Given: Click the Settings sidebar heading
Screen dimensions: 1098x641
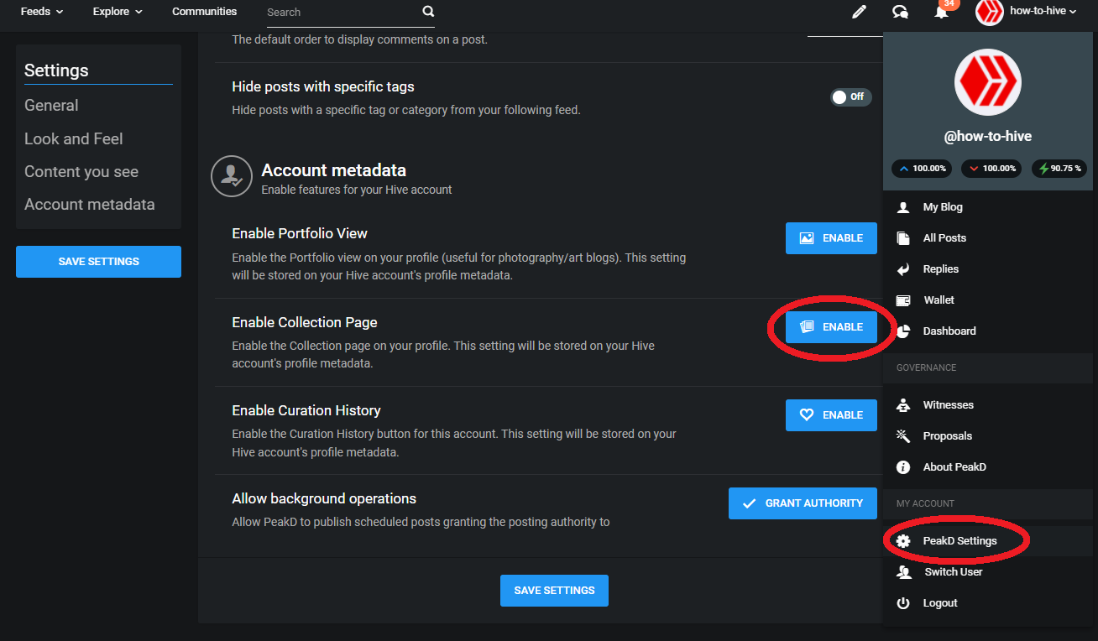Looking at the screenshot, I should 56,71.
